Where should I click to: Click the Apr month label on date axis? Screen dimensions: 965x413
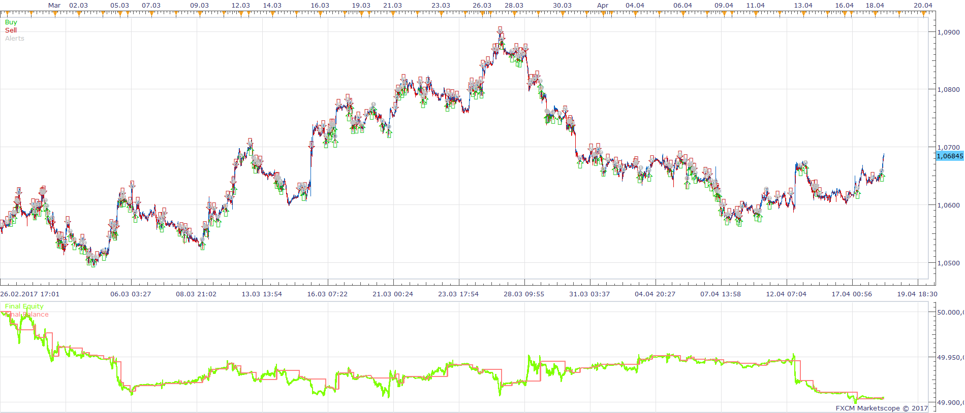coord(603,6)
